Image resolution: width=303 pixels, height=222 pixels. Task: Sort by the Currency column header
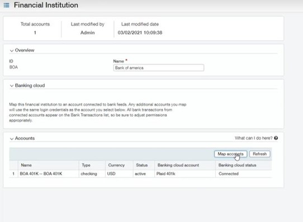[x=119, y=165]
